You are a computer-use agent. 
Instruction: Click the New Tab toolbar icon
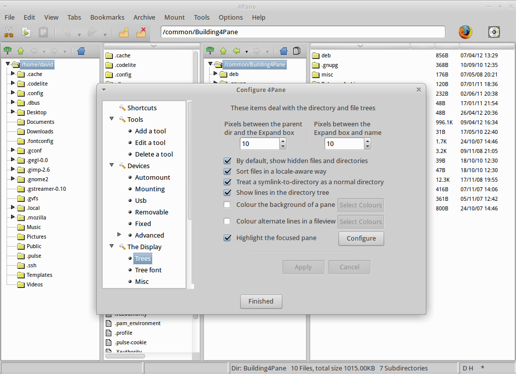pos(124,32)
